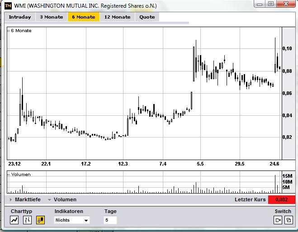Maximize the WMI chart window
Screen dimensions: 298x232
coord(271,4)
